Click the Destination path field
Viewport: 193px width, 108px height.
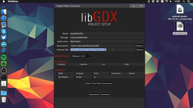[103, 46]
